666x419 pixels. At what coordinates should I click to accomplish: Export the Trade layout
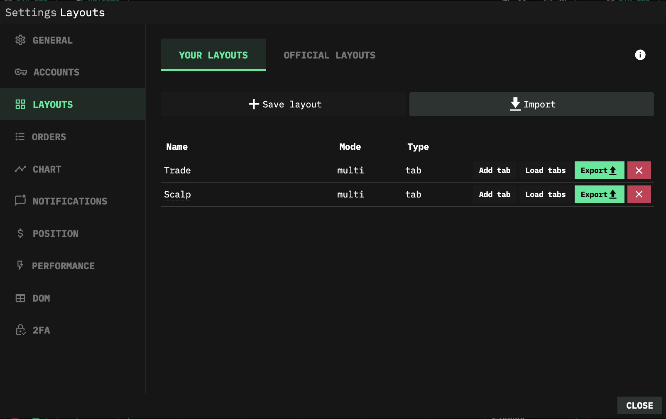click(x=599, y=171)
